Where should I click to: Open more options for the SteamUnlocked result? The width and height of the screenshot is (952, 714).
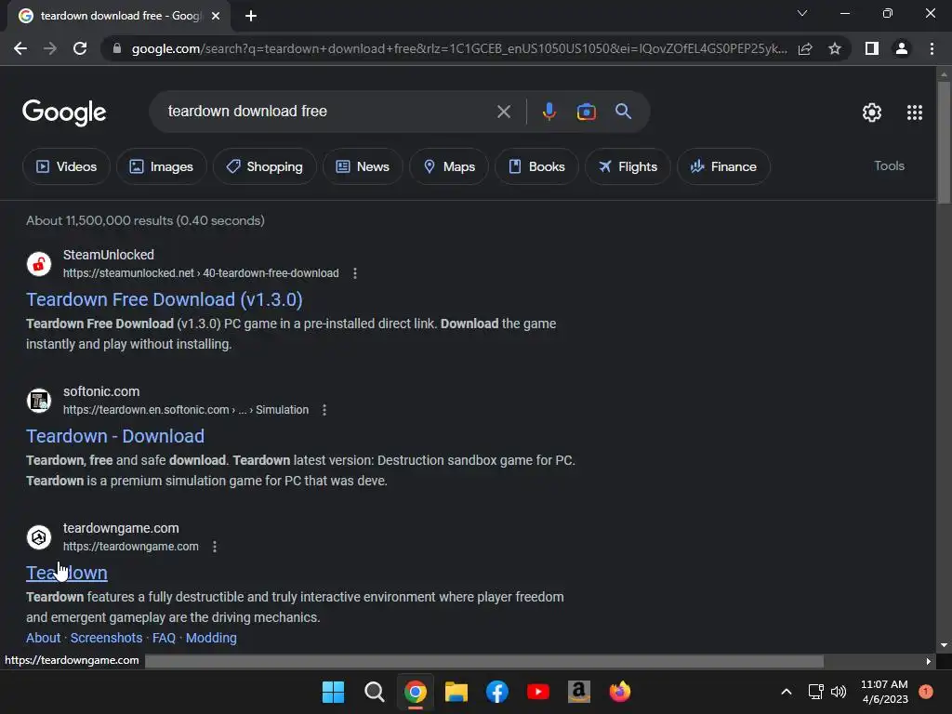point(355,273)
